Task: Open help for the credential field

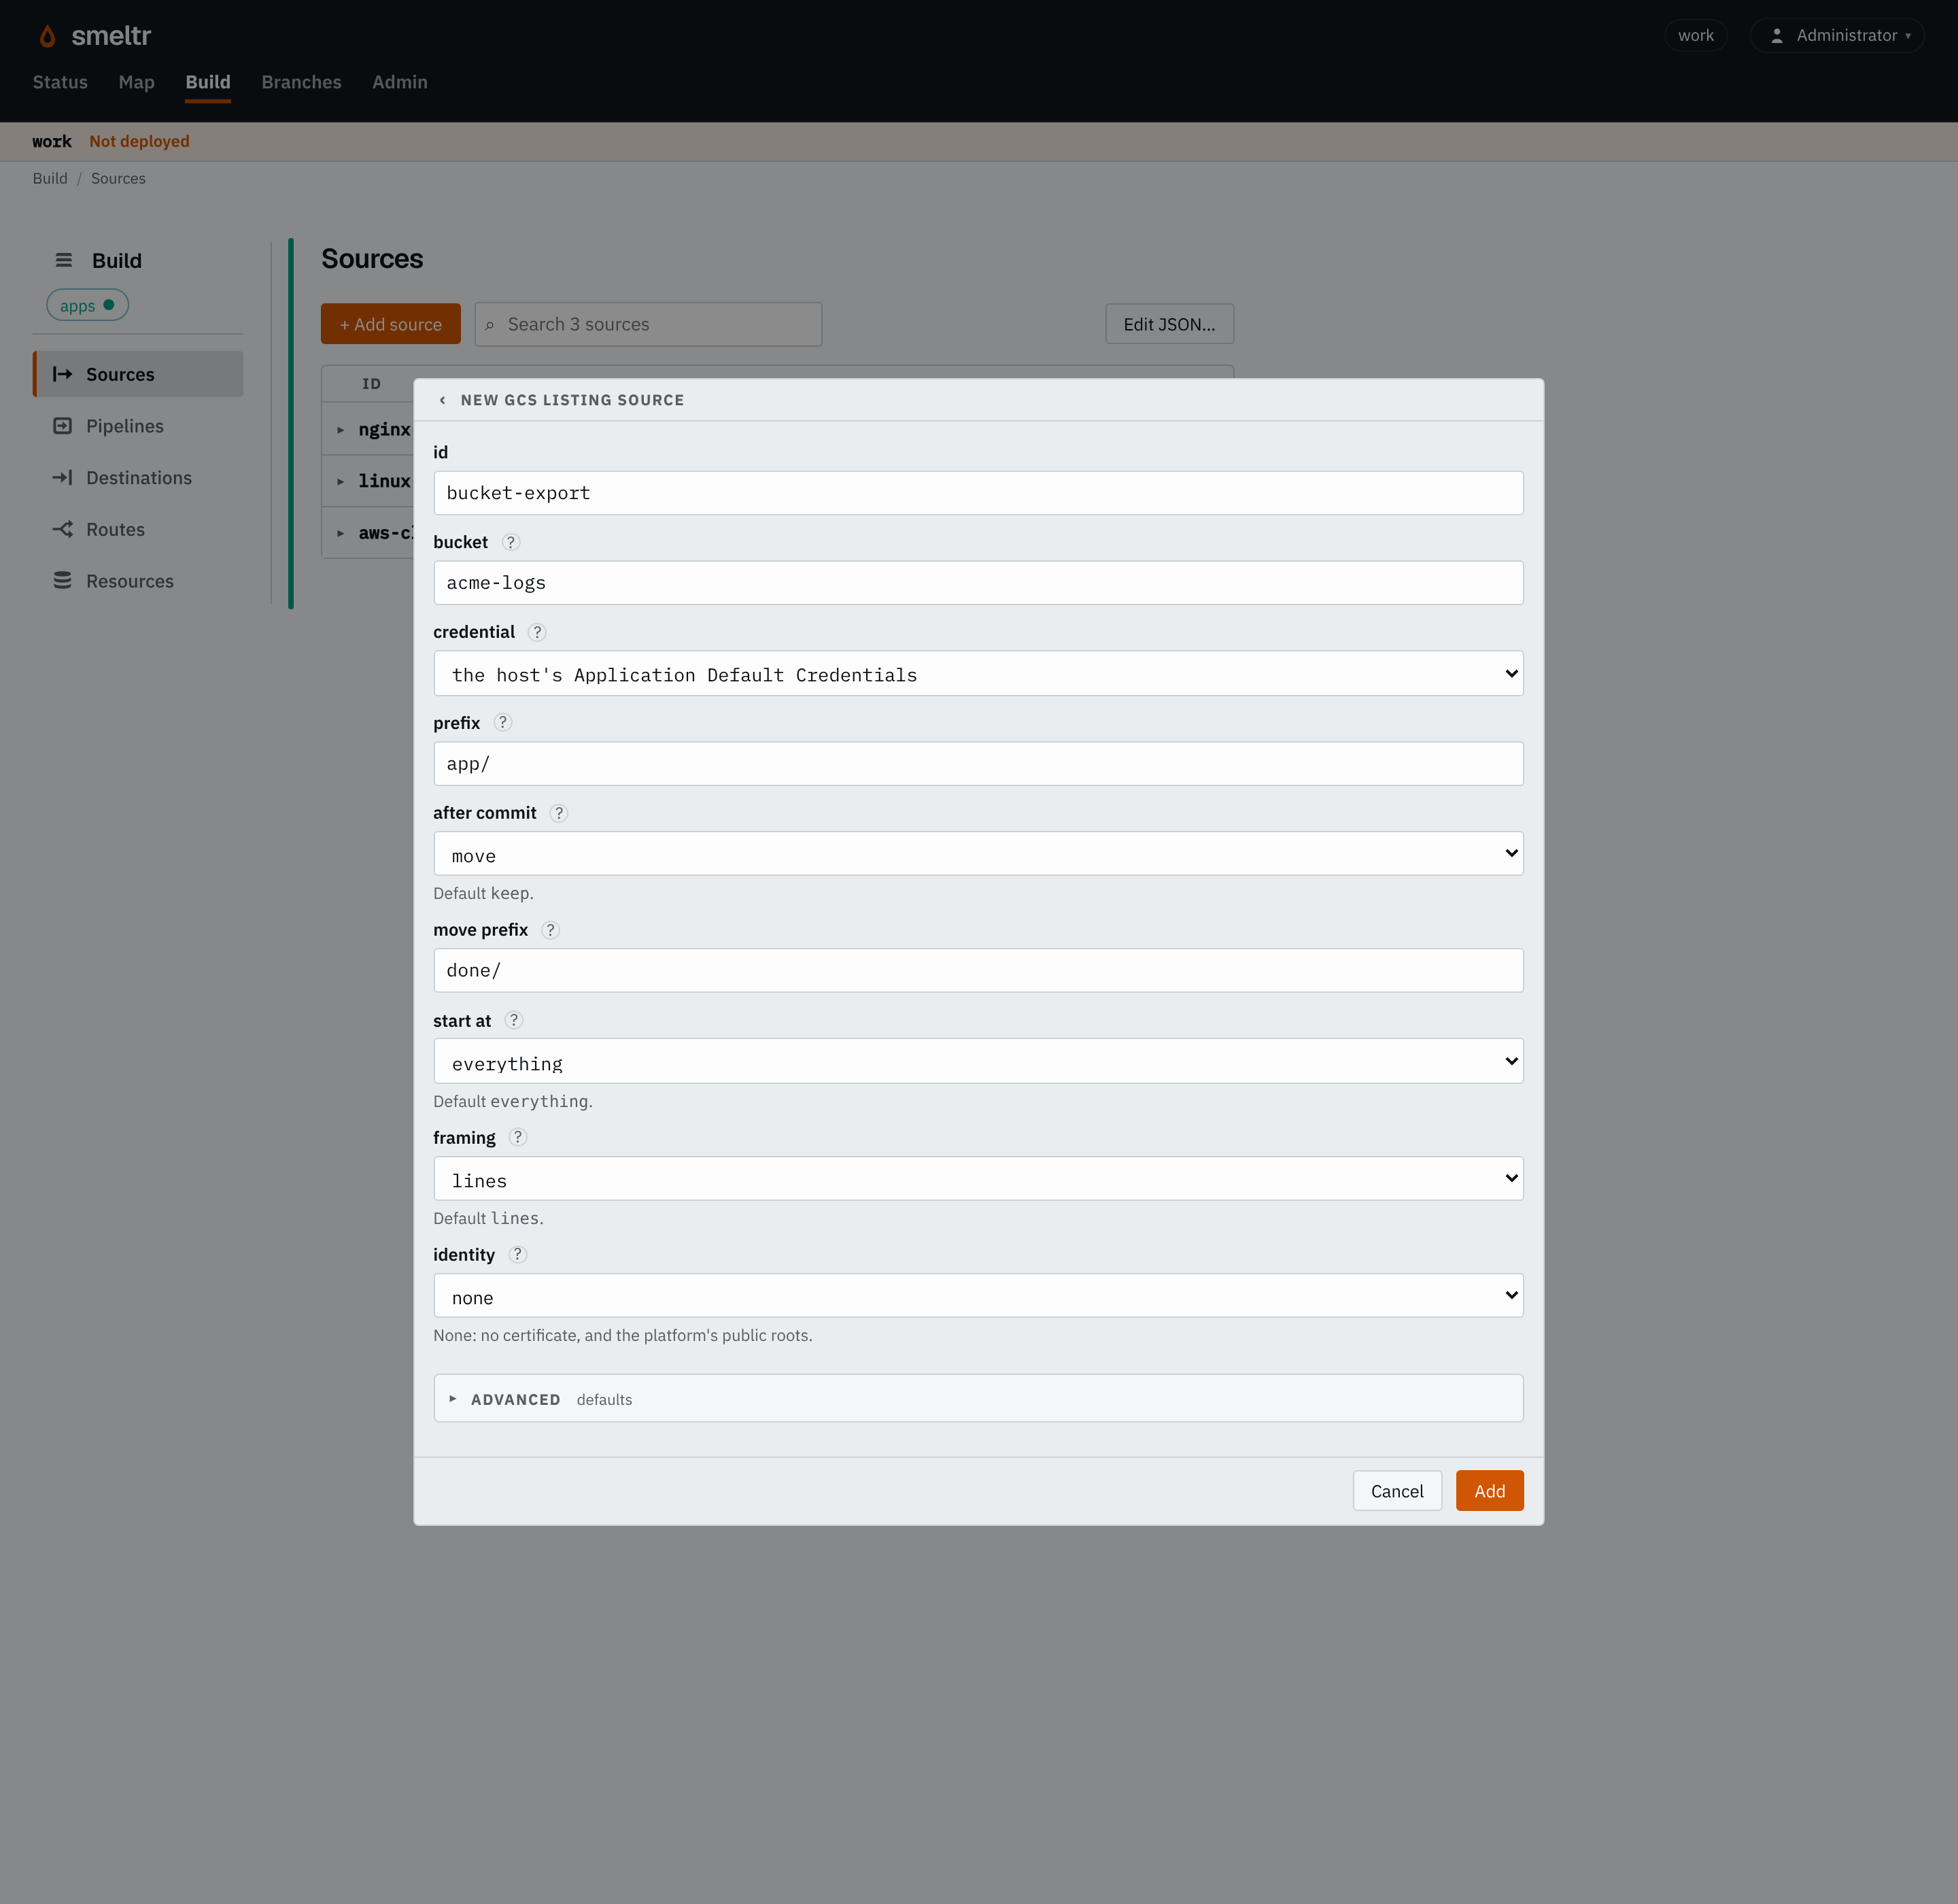Action: click(x=537, y=632)
